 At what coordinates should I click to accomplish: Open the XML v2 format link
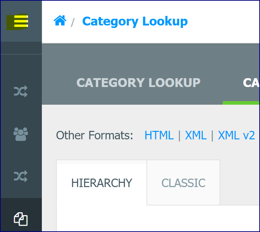[x=236, y=135]
